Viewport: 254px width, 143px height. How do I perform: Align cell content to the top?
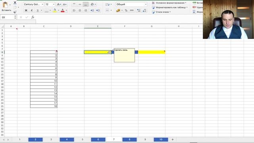(x=74, y=4)
